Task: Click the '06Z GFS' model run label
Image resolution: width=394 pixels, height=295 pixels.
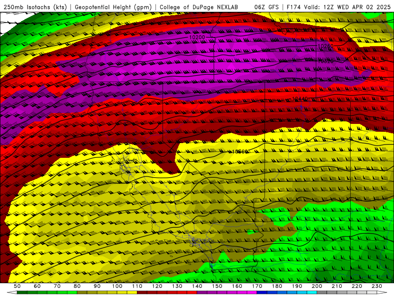Action: 266,7
